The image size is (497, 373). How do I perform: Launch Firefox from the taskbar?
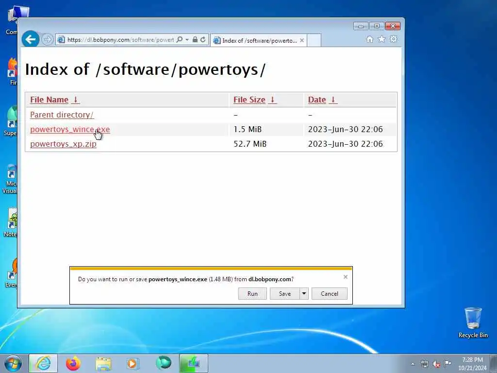pyautogui.click(x=73, y=363)
